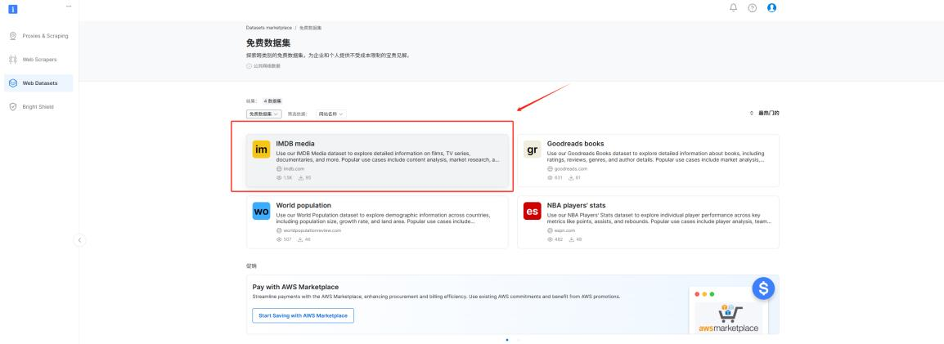Click globe icon next to espn.com
944x344 pixels.
click(x=551, y=230)
